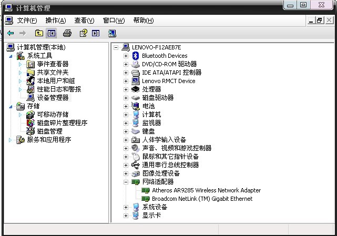Expand the 电池 node
This screenshot has width=337, height=236.
(x=126, y=106)
